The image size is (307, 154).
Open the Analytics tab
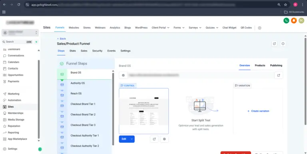tap(115, 28)
